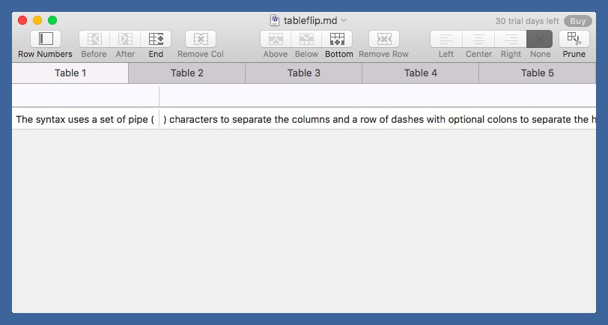This screenshot has width=608, height=325.
Task: Insert a row Above
Action: [x=276, y=39]
